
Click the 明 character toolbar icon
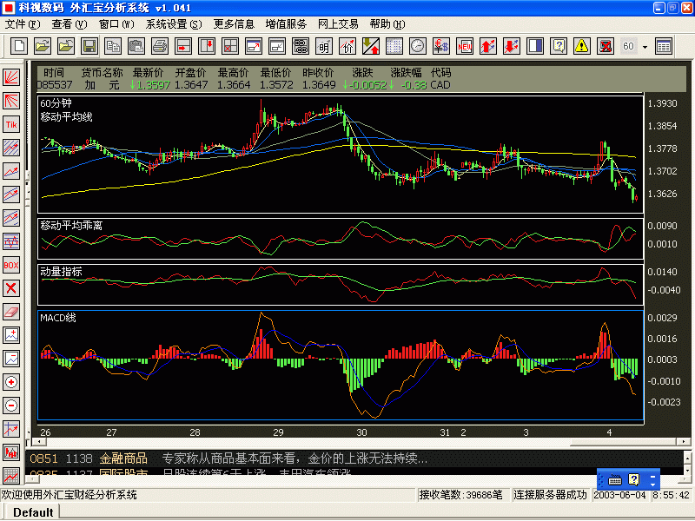(324, 46)
